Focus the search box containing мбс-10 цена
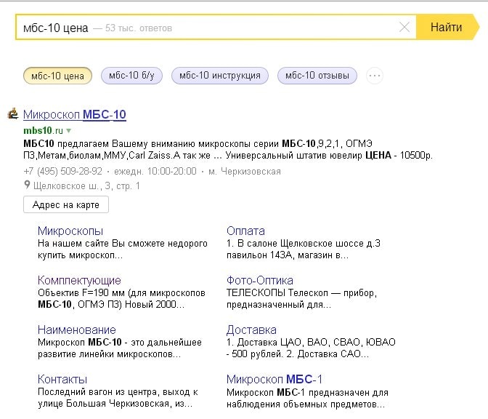 pyautogui.click(x=216, y=27)
